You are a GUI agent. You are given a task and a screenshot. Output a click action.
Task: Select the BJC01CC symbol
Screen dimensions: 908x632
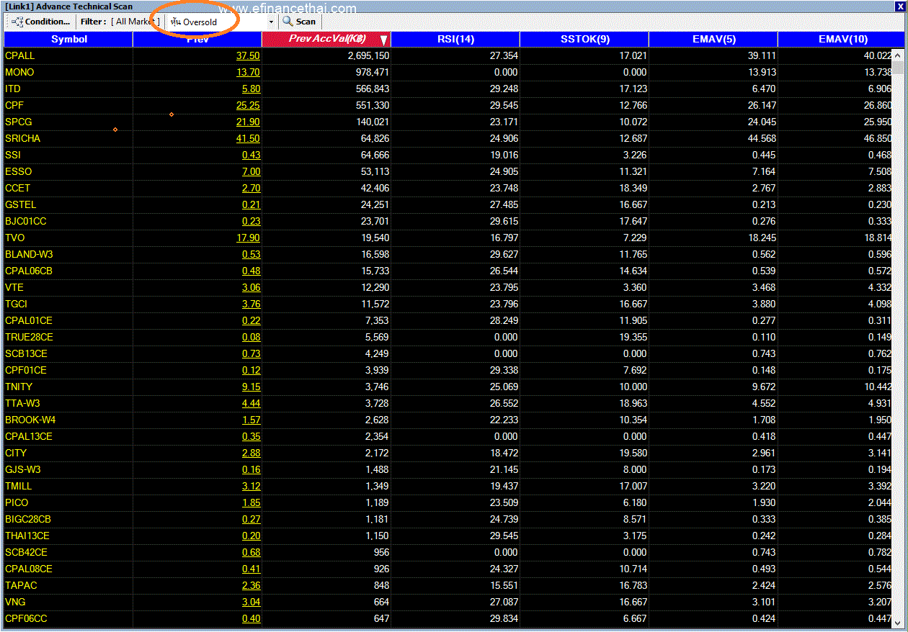[26, 221]
